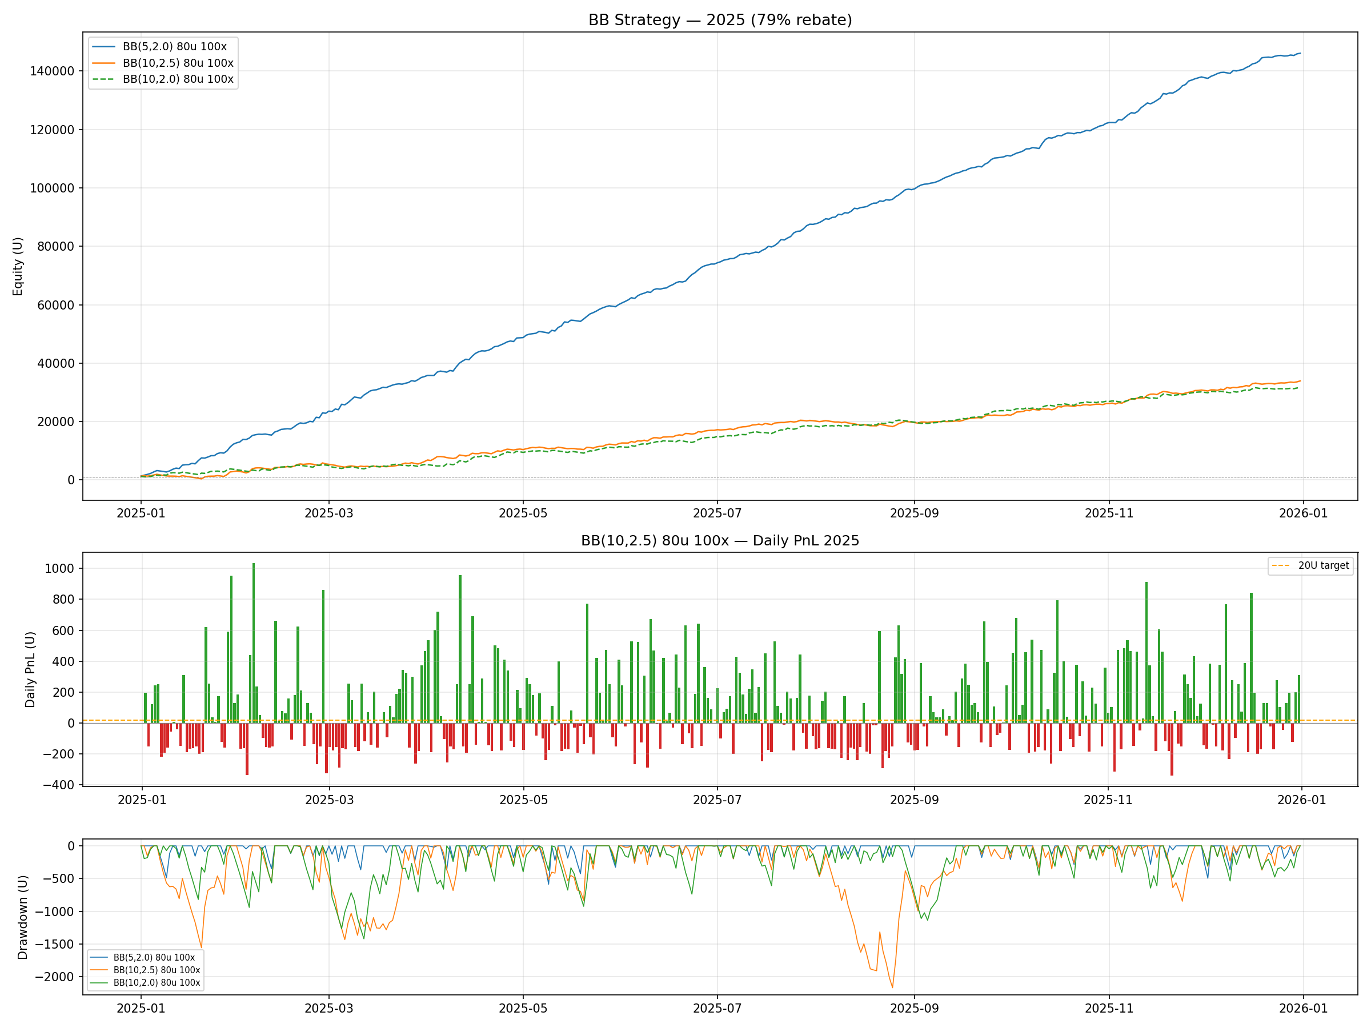Click the −400 tick on the daily PnL axis
Image resolution: width=1371 pixels, height=1028 pixels.
(58, 785)
